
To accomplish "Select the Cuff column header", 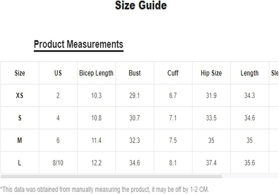I will (x=173, y=73).
